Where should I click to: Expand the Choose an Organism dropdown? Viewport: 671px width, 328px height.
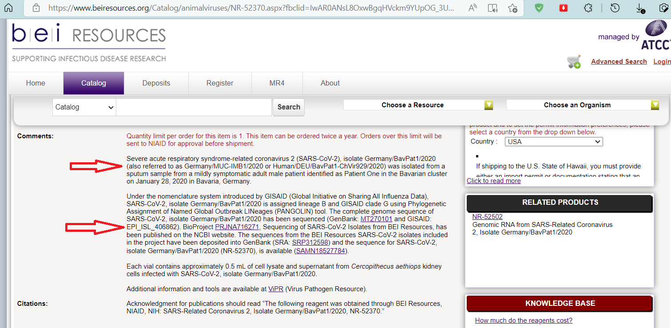tap(583, 105)
